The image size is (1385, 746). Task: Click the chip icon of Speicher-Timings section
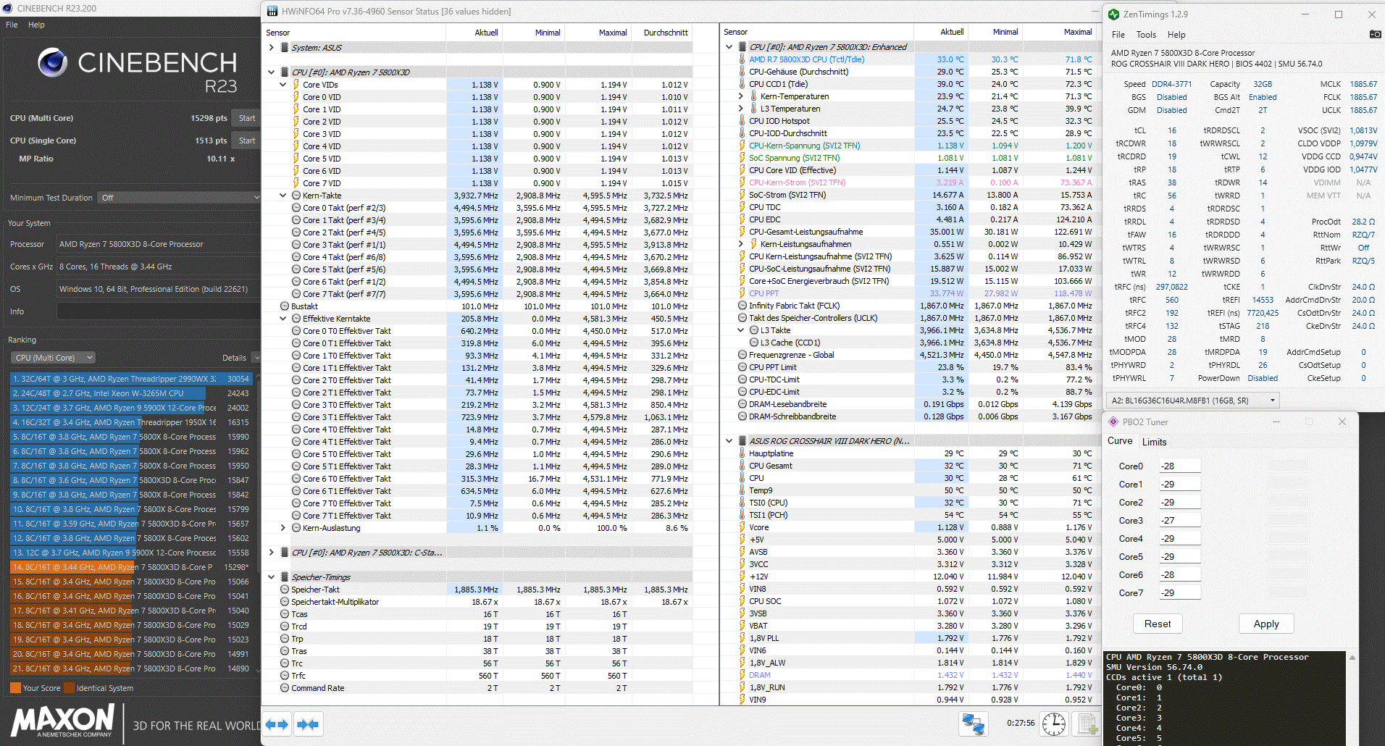[285, 577]
